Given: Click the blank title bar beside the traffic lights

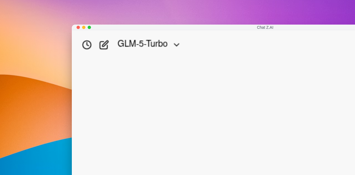Looking at the screenshot, I should tap(172, 27).
